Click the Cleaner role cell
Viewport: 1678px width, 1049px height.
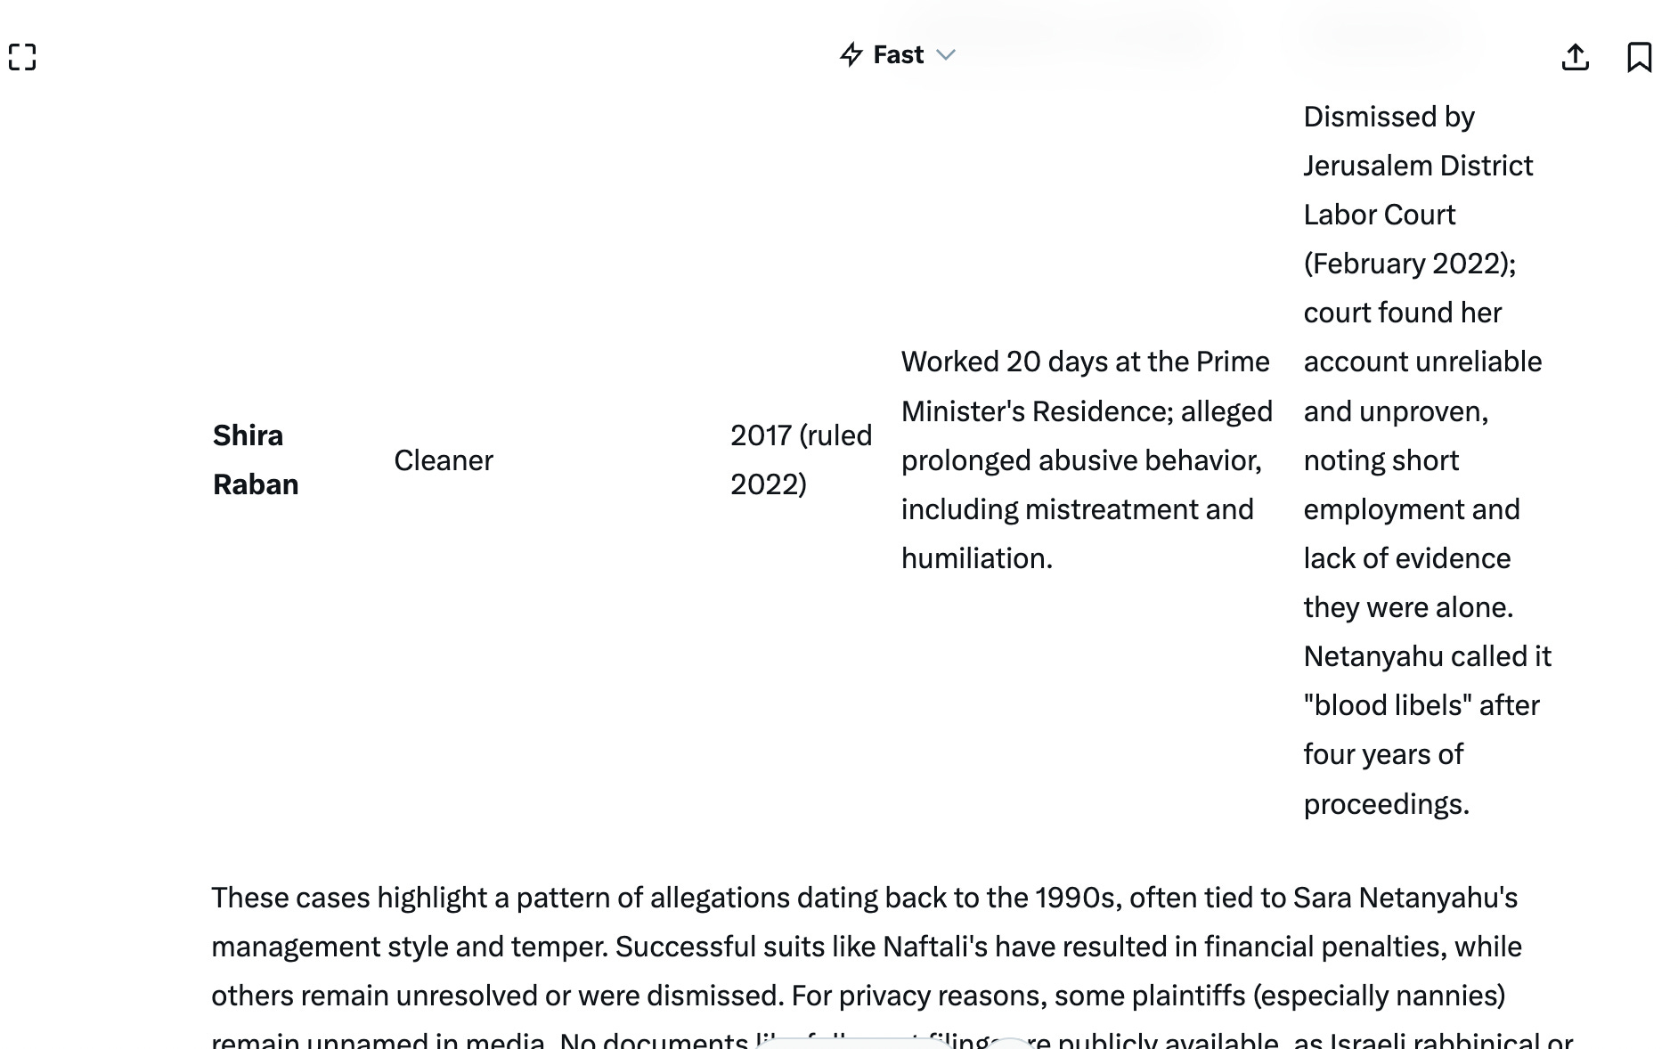pyautogui.click(x=444, y=460)
